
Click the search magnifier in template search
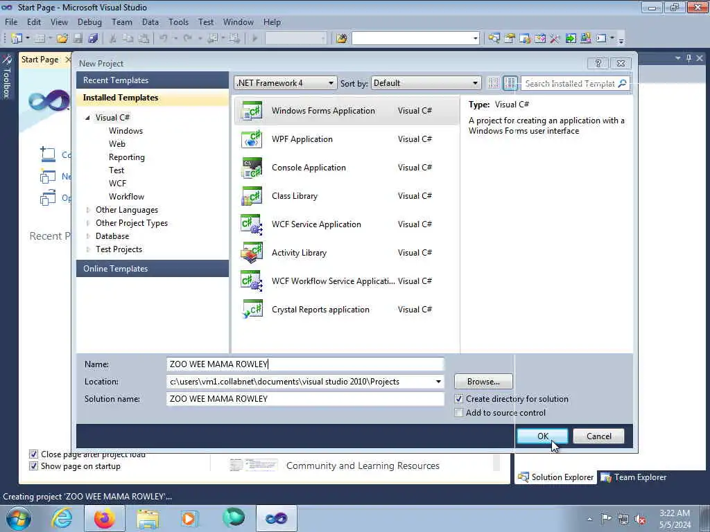(x=623, y=83)
